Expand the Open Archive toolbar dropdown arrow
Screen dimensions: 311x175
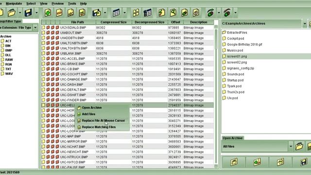click(20, 13)
